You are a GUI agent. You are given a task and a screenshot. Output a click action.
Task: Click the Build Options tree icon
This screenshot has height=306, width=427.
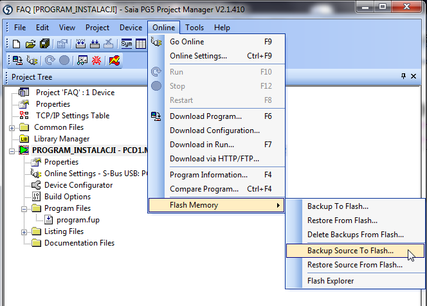[x=36, y=197]
